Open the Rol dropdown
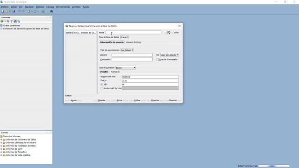The height and width of the screenshot is (168, 299). [x=169, y=55]
